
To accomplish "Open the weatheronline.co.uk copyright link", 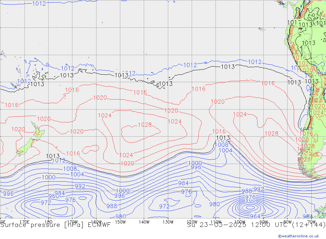I will [298, 236].
